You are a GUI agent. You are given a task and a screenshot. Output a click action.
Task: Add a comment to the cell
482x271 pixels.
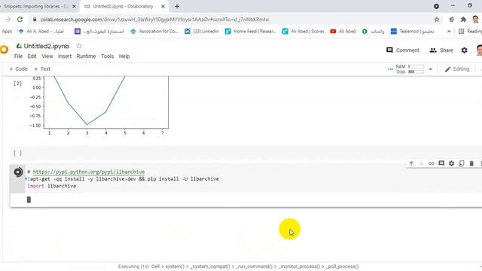coord(441,163)
